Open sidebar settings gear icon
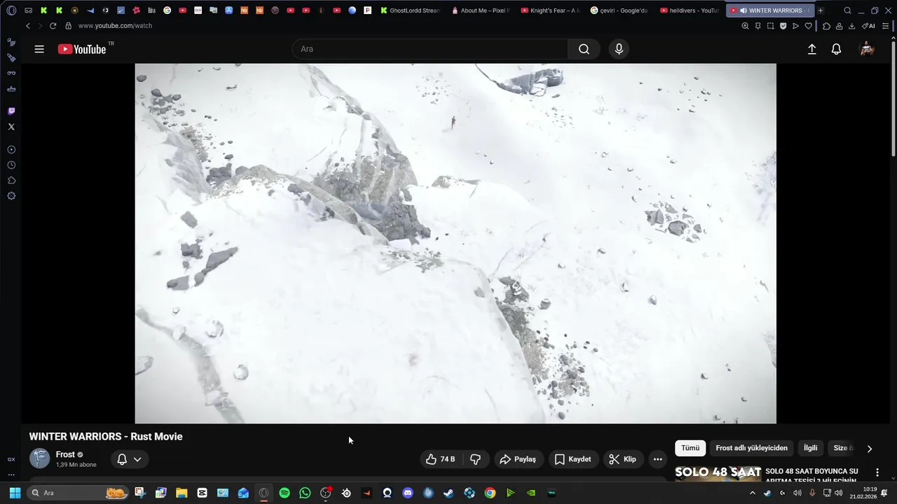The height and width of the screenshot is (504, 897). [x=11, y=196]
